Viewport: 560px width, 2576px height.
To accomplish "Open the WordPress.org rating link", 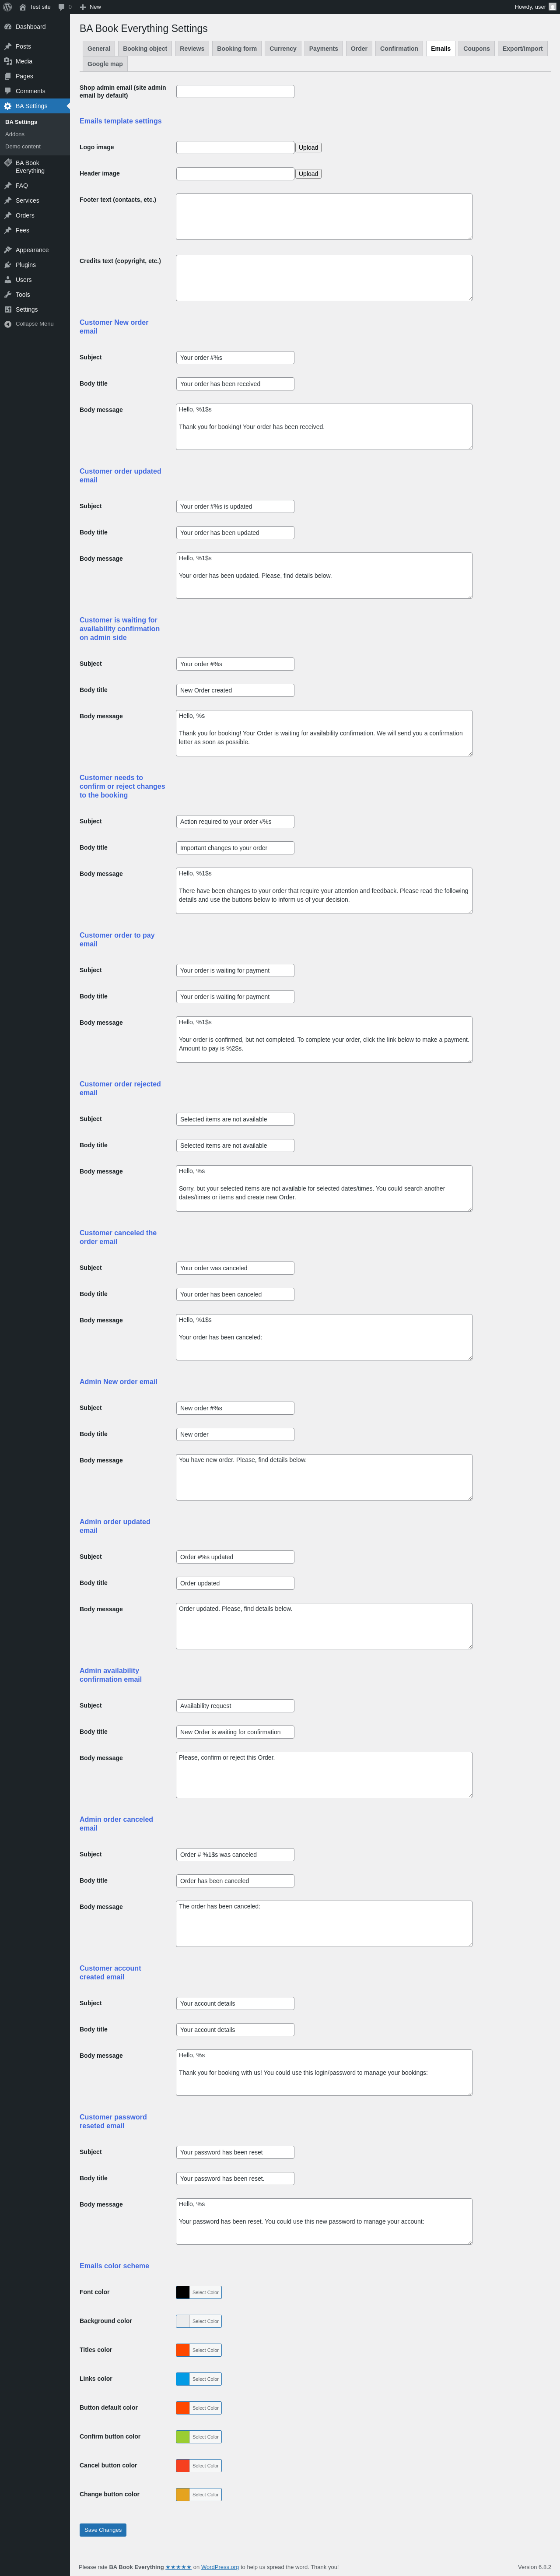I will (220, 2567).
